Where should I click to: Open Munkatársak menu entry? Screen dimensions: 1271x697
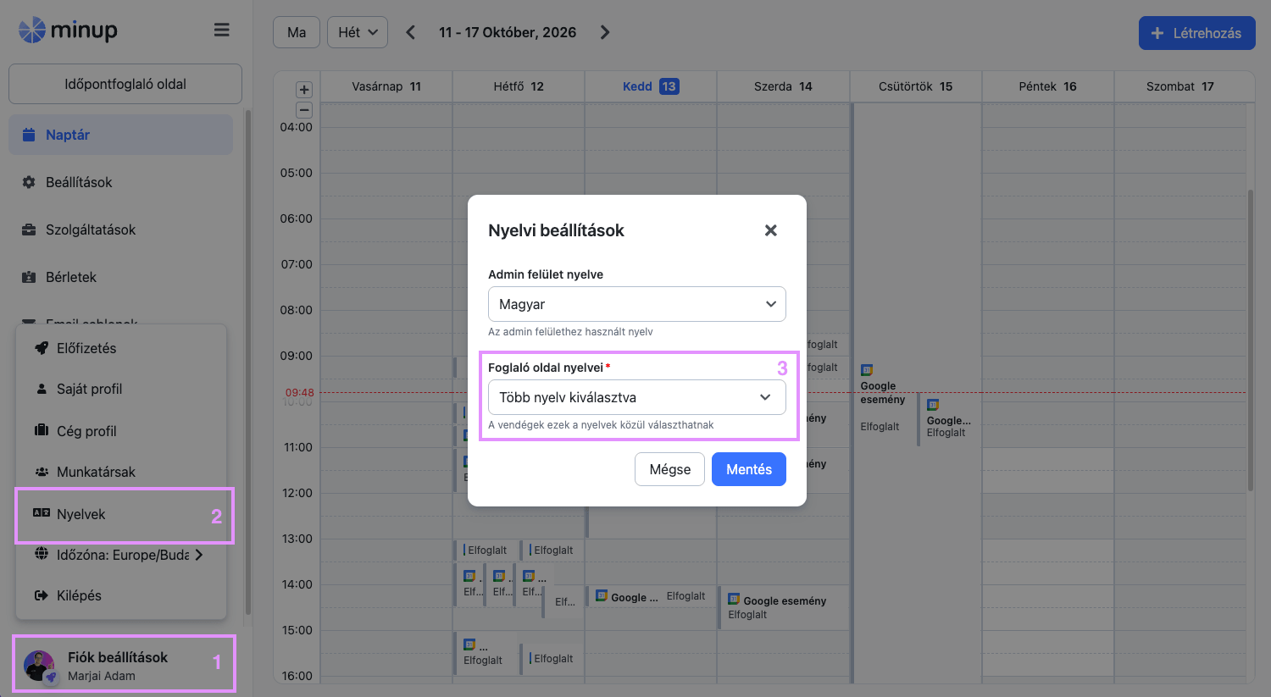tap(121, 472)
